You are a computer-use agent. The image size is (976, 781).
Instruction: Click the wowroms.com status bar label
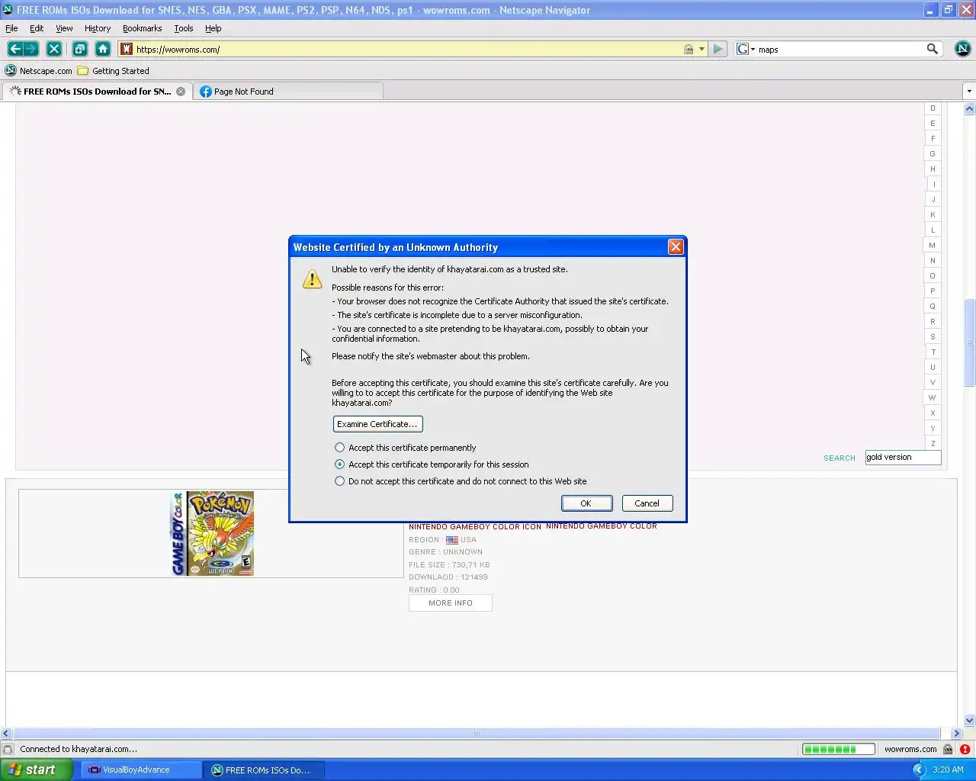pos(910,749)
